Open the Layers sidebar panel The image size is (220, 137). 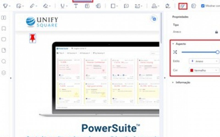[4, 73]
